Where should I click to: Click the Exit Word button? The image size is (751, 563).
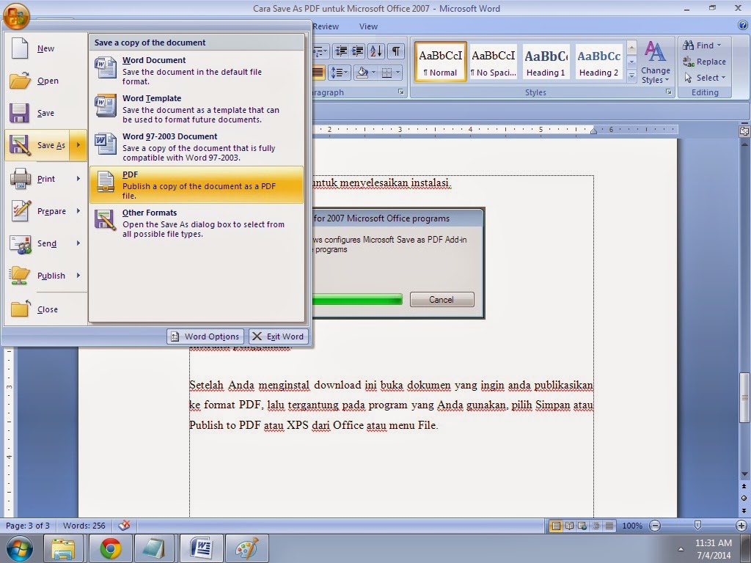click(279, 336)
